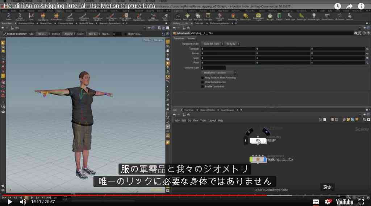371x206 pixels.
Task: Add an Environment Light from the shelf
Action: pos(258,17)
